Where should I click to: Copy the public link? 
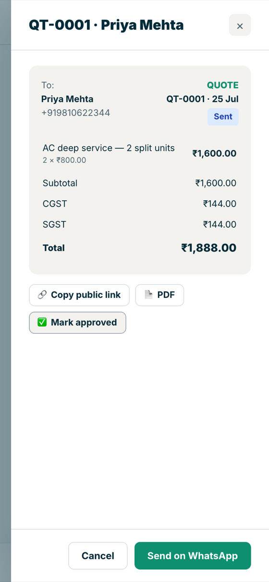(x=79, y=295)
